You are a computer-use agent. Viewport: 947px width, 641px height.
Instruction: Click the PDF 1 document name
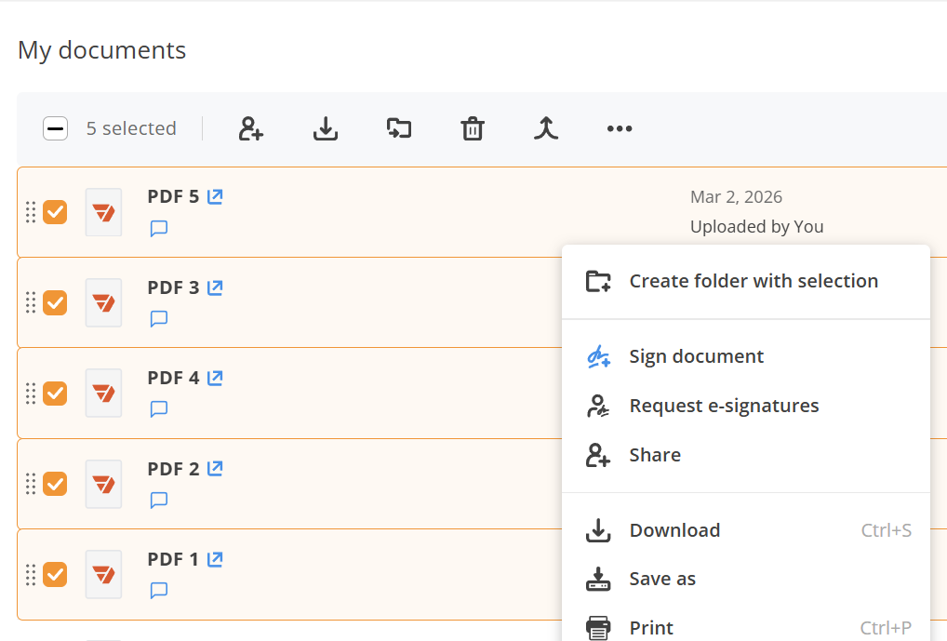point(173,559)
